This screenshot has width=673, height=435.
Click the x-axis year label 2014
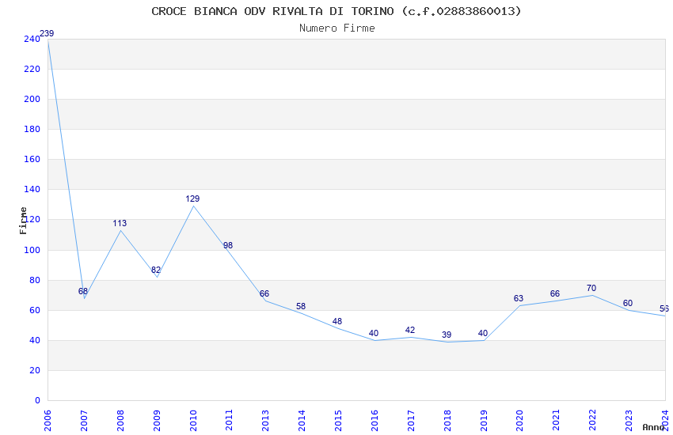click(x=302, y=420)
